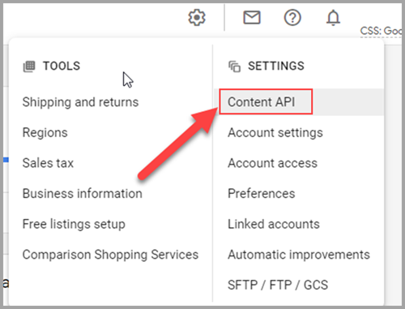Screen dimensions: 405x309
Task: Click the TOOLS heading text
Action: point(62,66)
